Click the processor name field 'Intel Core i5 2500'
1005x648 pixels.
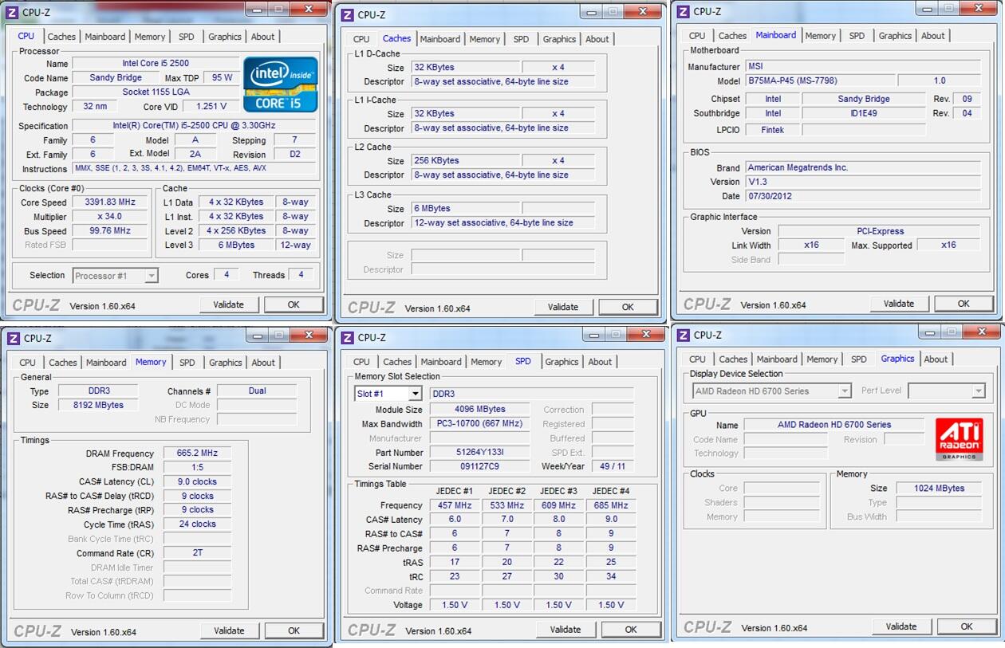coord(156,64)
